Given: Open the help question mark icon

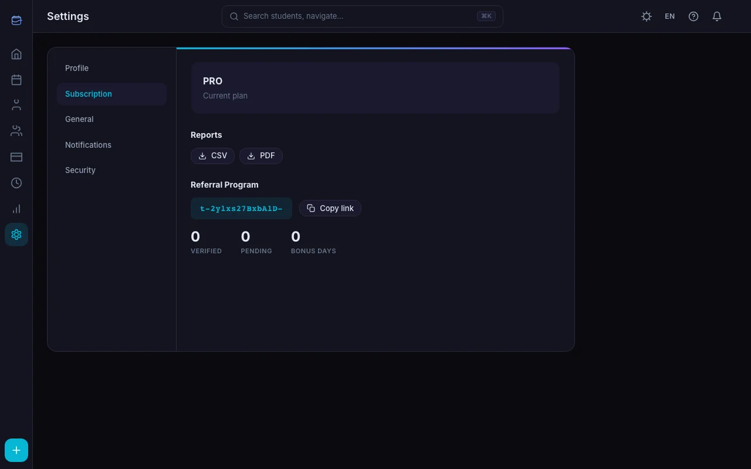Looking at the screenshot, I should click(x=694, y=16).
